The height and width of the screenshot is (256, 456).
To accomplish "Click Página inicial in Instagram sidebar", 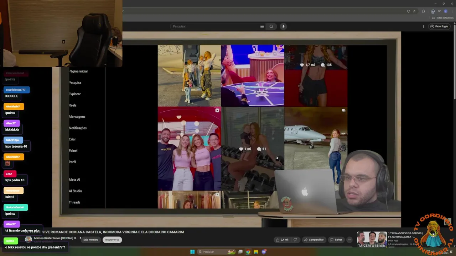I will tap(78, 71).
